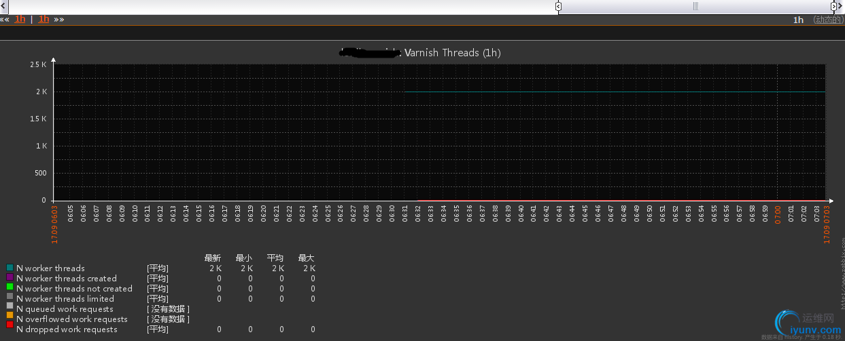Click the 'N worker threads limited' legend label

coord(65,299)
